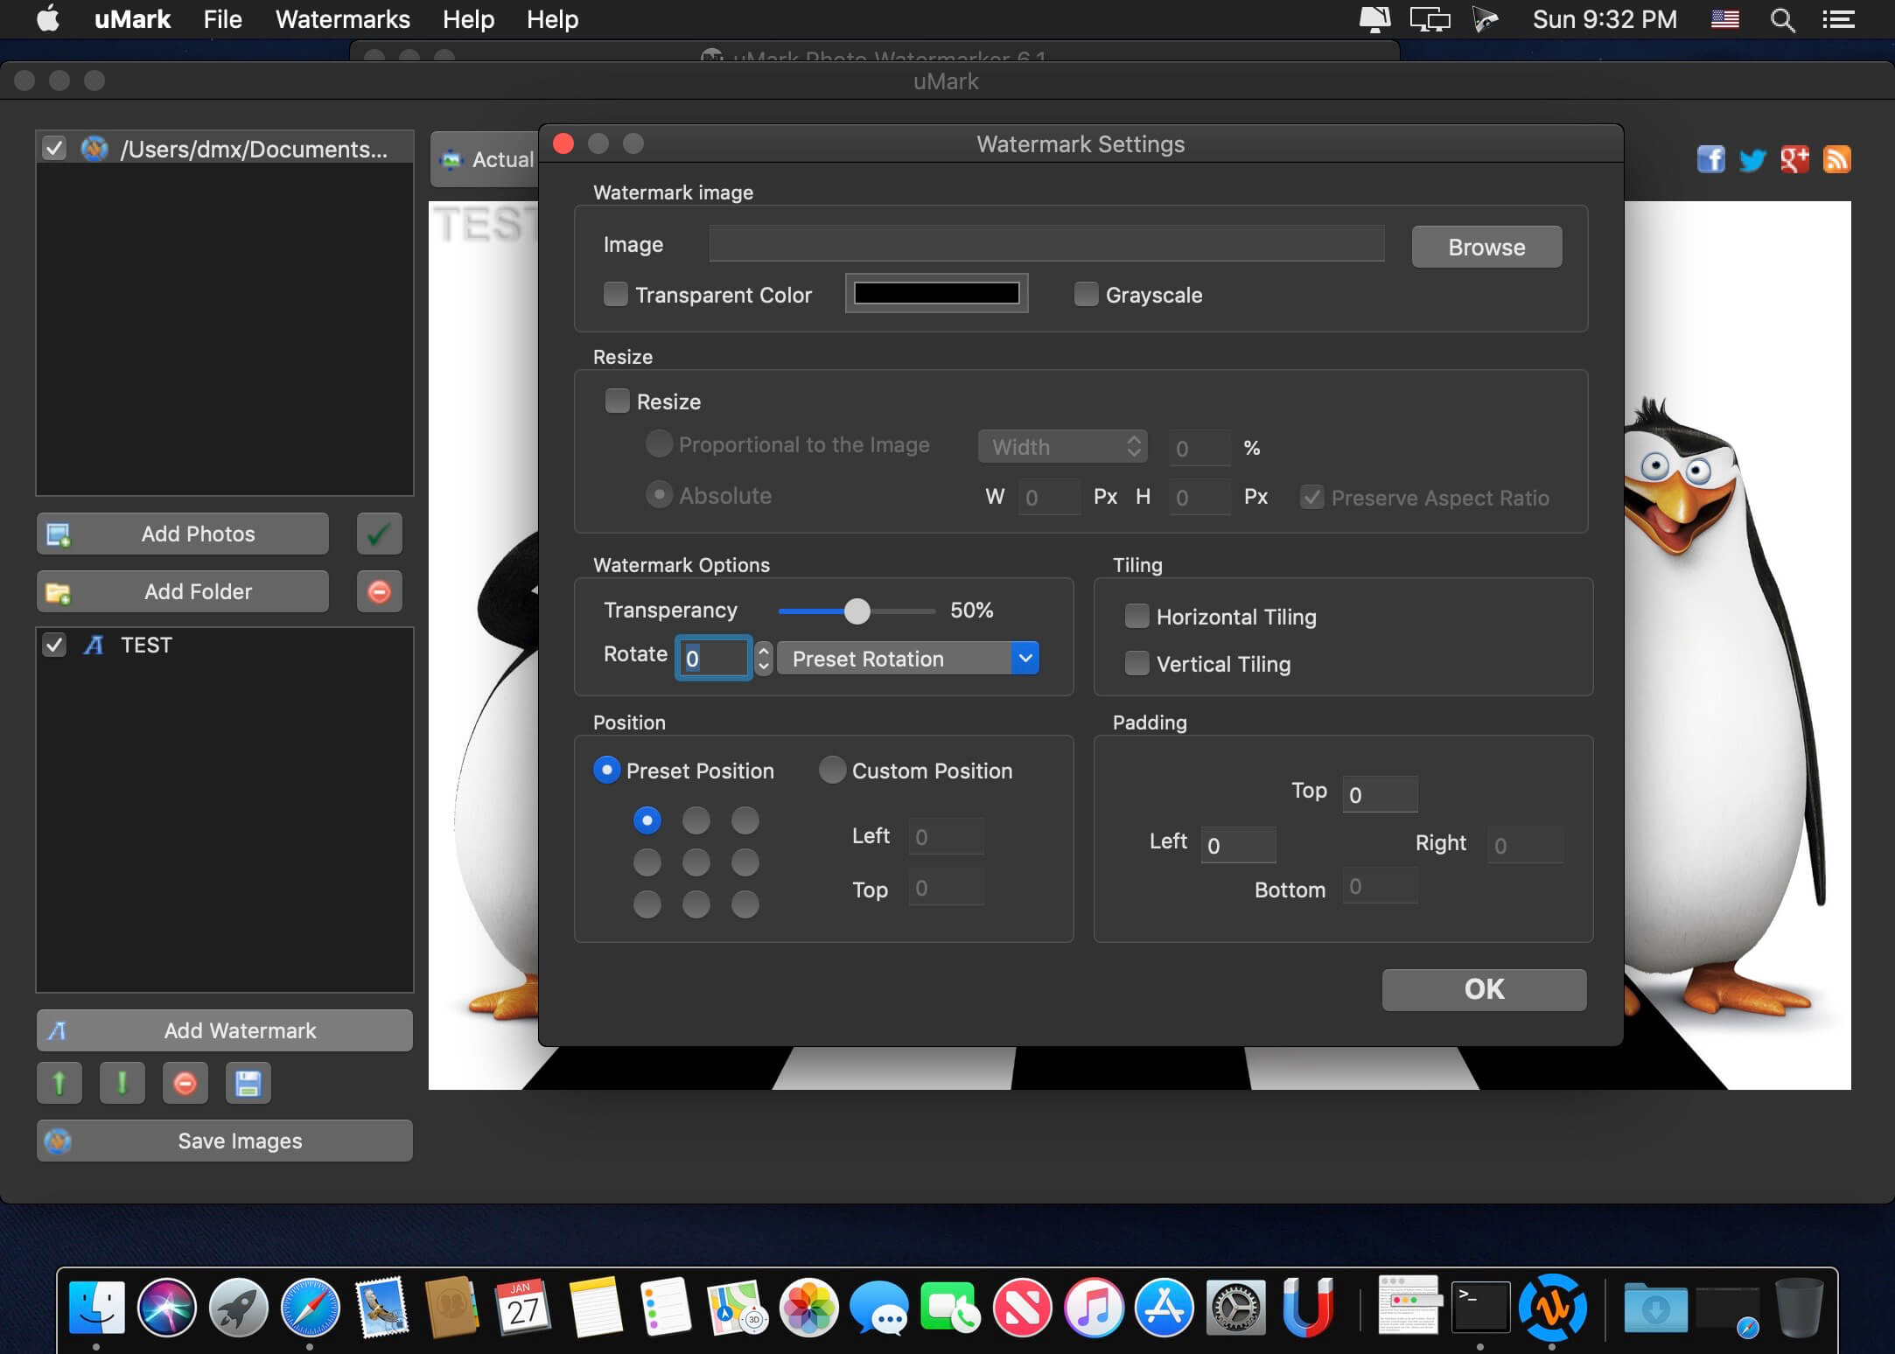Open the RSS feed icon
The image size is (1895, 1354).
tap(1836, 159)
